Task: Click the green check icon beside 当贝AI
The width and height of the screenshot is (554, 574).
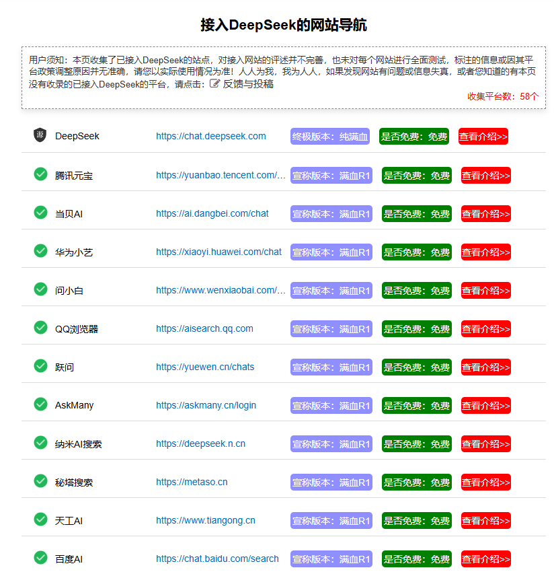Action: [40, 213]
